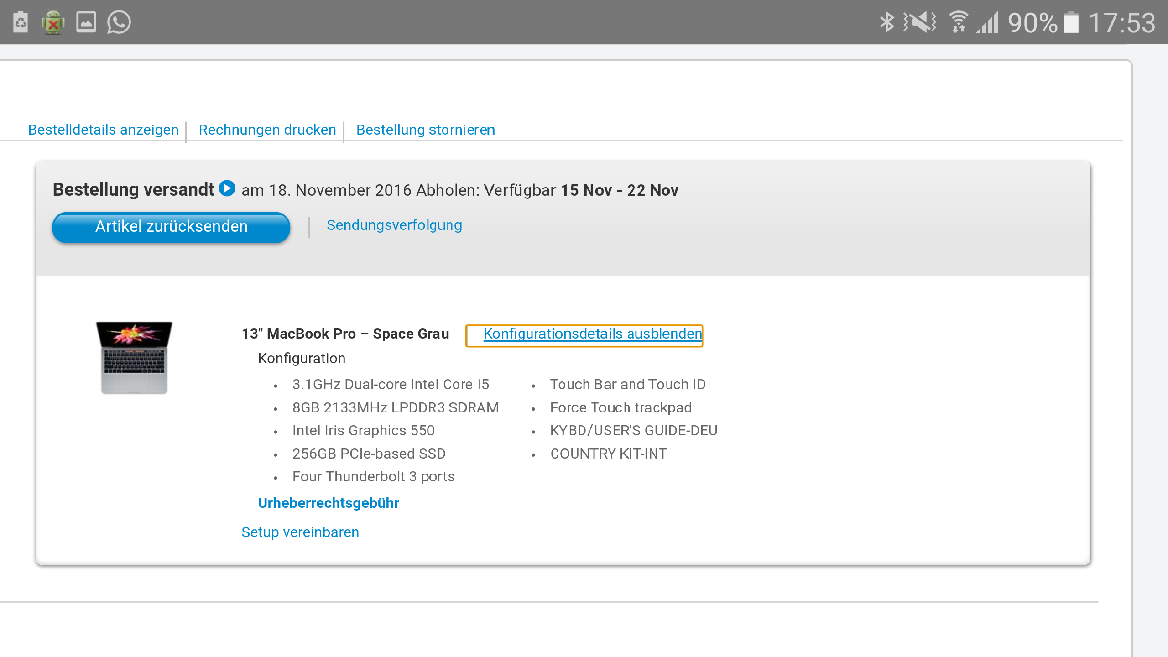The height and width of the screenshot is (657, 1168).
Task: Click the 256GB PCIe-based SSD entry
Action: click(x=369, y=454)
